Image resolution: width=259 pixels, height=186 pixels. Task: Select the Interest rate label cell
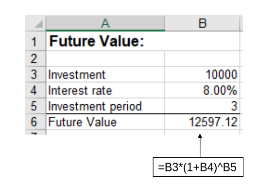105,90
